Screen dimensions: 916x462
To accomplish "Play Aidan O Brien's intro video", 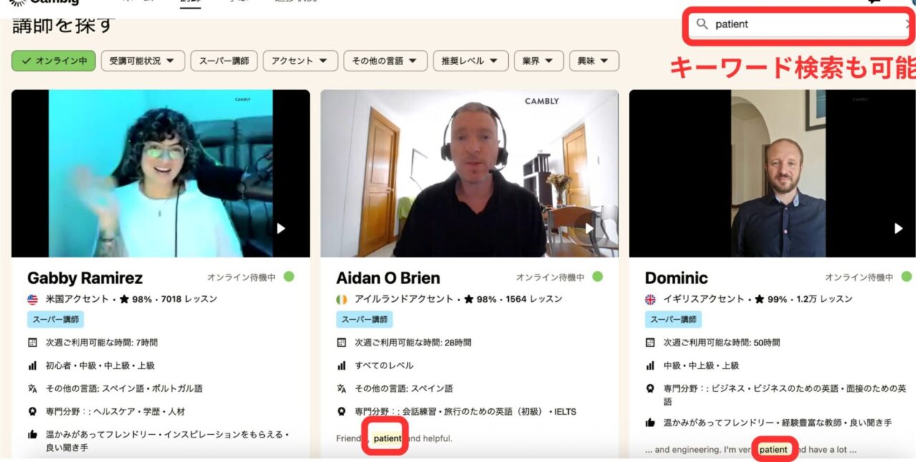I will (x=589, y=228).
